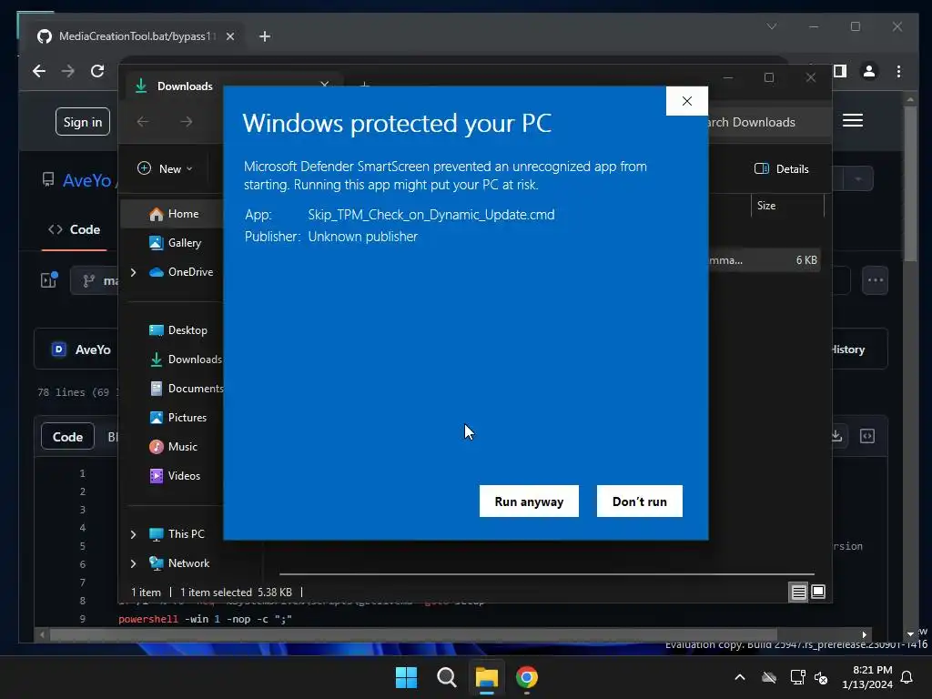Switch Explorer to large thumbnails view
This screenshot has width=932, height=699.
[818, 592]
